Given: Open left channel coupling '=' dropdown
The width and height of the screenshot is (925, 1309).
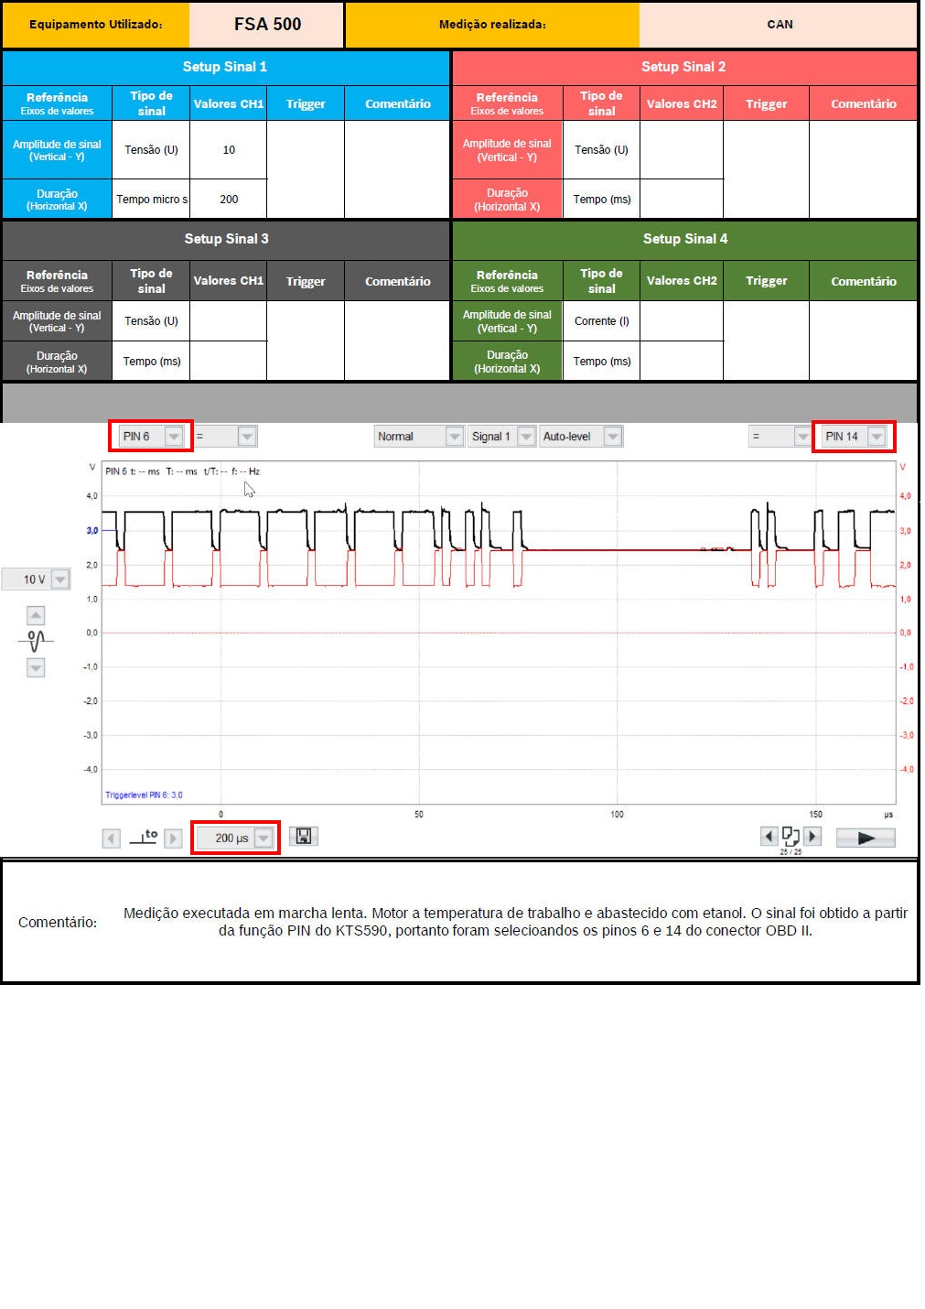Looking at the screenshot, I should tap(247, 437).
